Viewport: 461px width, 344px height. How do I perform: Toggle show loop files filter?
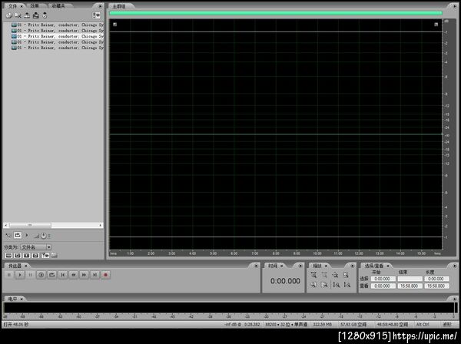[x=18, y=256]
